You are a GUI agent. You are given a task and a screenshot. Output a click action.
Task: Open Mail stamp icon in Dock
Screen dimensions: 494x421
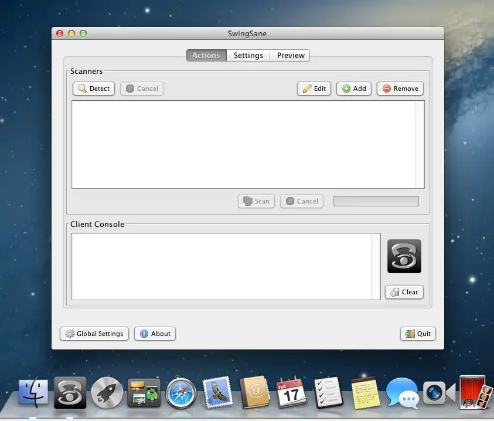217,393
